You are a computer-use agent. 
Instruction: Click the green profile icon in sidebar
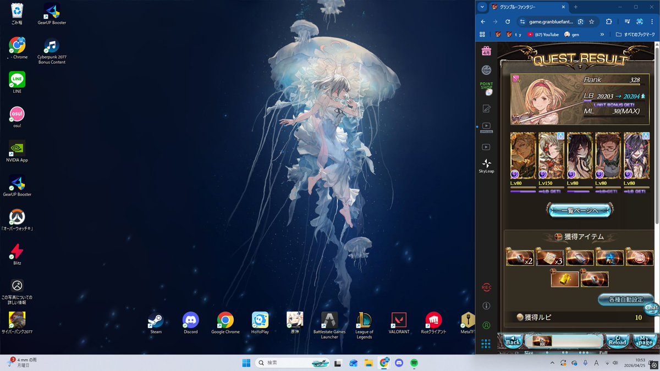point(486,325)
